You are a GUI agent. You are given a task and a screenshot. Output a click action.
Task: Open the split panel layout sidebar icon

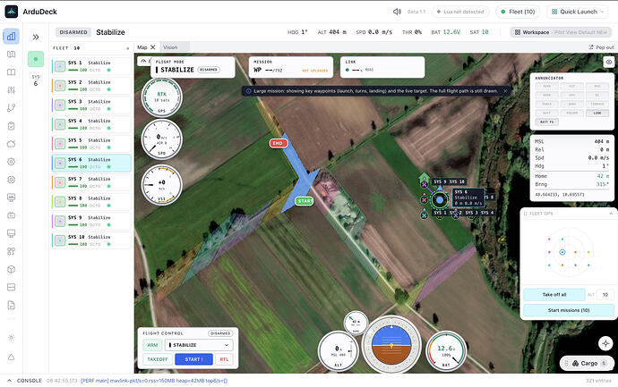(x=11, y=287)
